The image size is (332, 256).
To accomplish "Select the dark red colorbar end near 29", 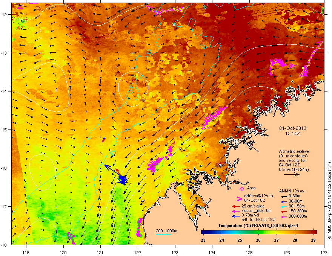I will pos(314,232).
